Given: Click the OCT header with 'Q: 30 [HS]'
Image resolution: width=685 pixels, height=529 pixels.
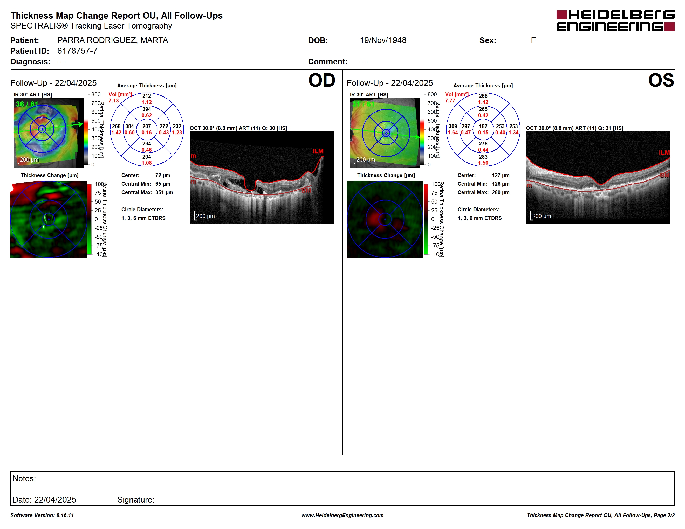Looking at the screenshot, I should click(x=238, y=128).
